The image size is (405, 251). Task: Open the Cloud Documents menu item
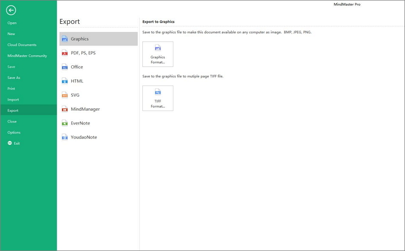point(22,45)
